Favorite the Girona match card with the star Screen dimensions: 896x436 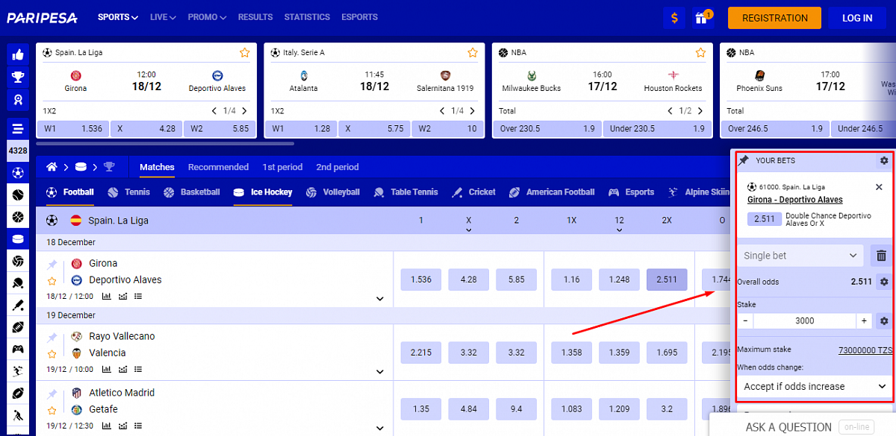point(244,53)
